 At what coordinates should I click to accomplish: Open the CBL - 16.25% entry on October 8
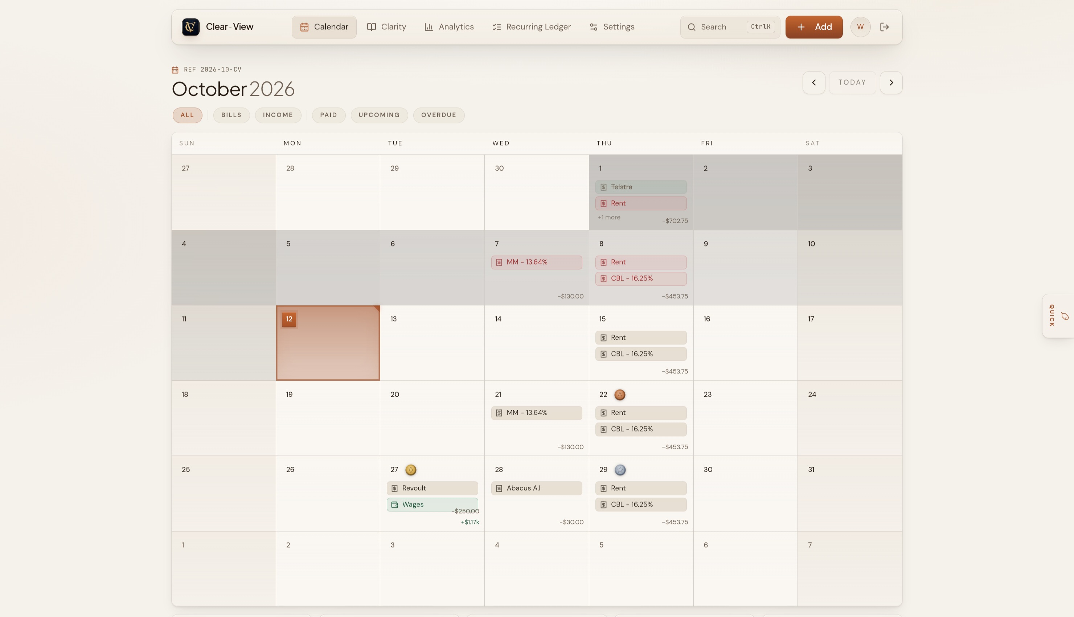pyautogui.click(x=641, y=279)
